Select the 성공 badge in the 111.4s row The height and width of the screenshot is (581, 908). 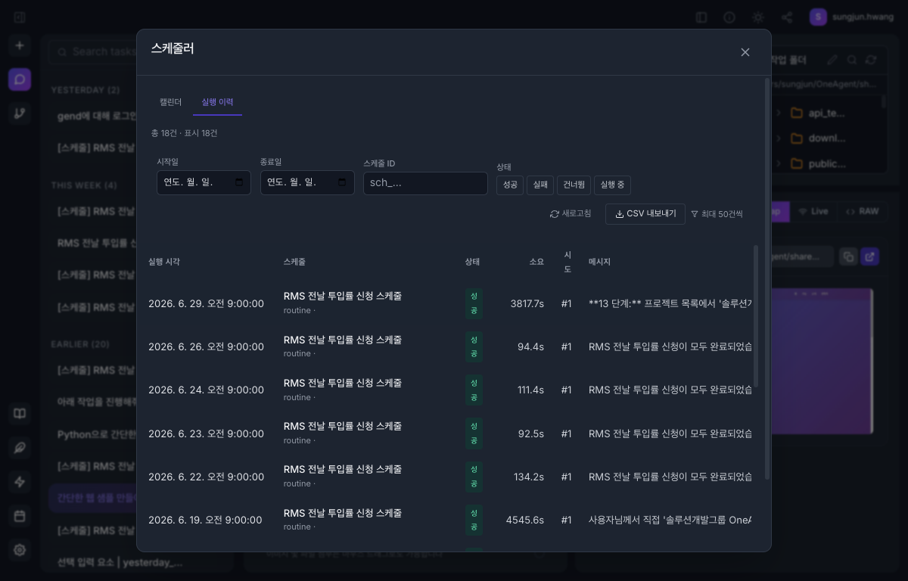474,390
